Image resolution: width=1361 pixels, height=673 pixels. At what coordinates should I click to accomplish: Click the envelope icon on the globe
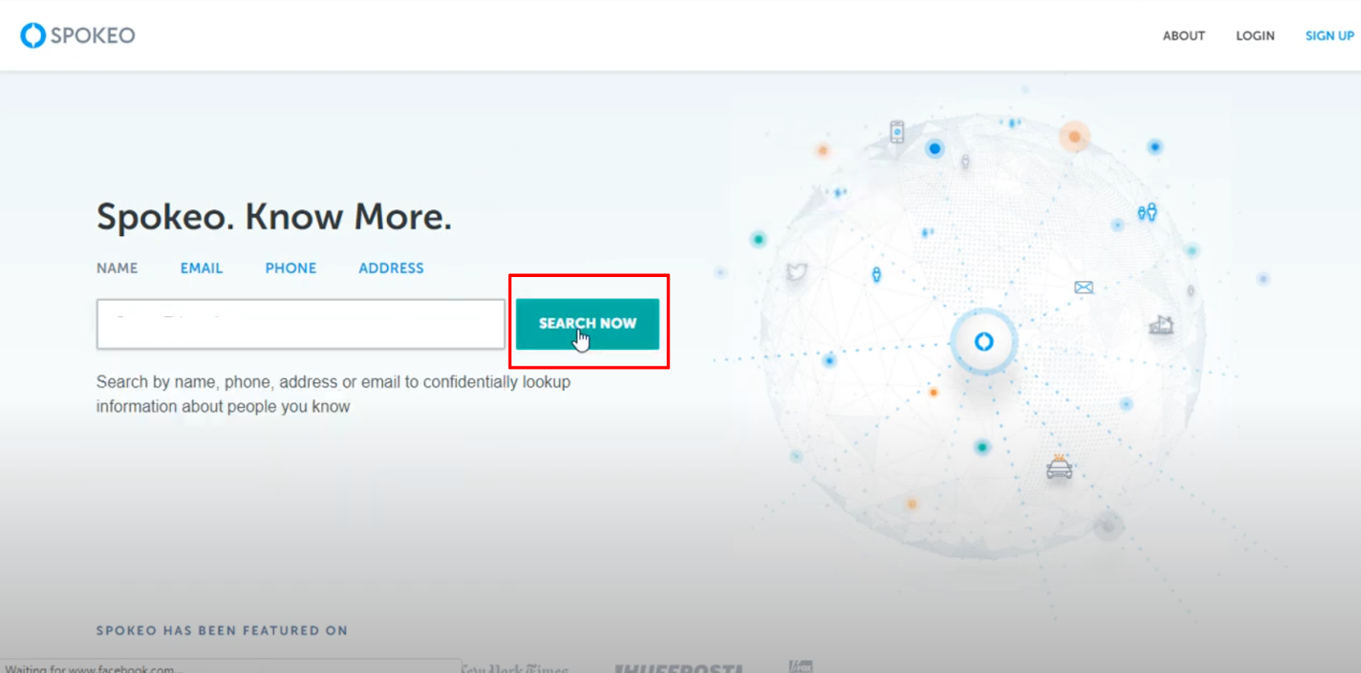[x=1084, y=287]
